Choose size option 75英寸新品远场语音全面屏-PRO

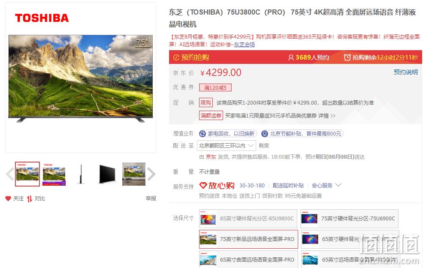tap(248, 239)
